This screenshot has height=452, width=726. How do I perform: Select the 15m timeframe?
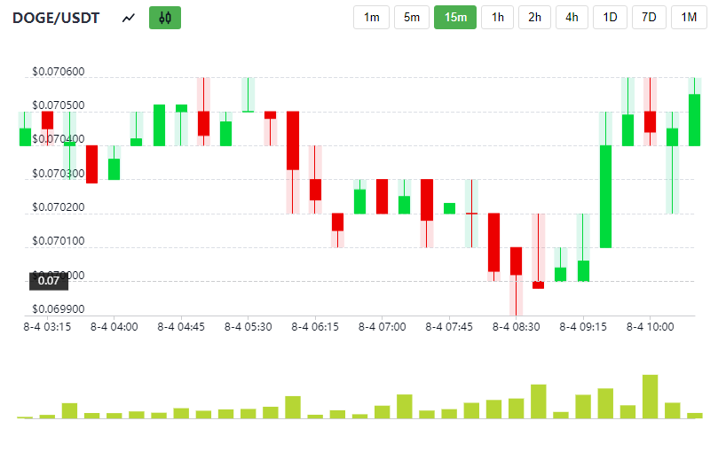click(455, 18)
